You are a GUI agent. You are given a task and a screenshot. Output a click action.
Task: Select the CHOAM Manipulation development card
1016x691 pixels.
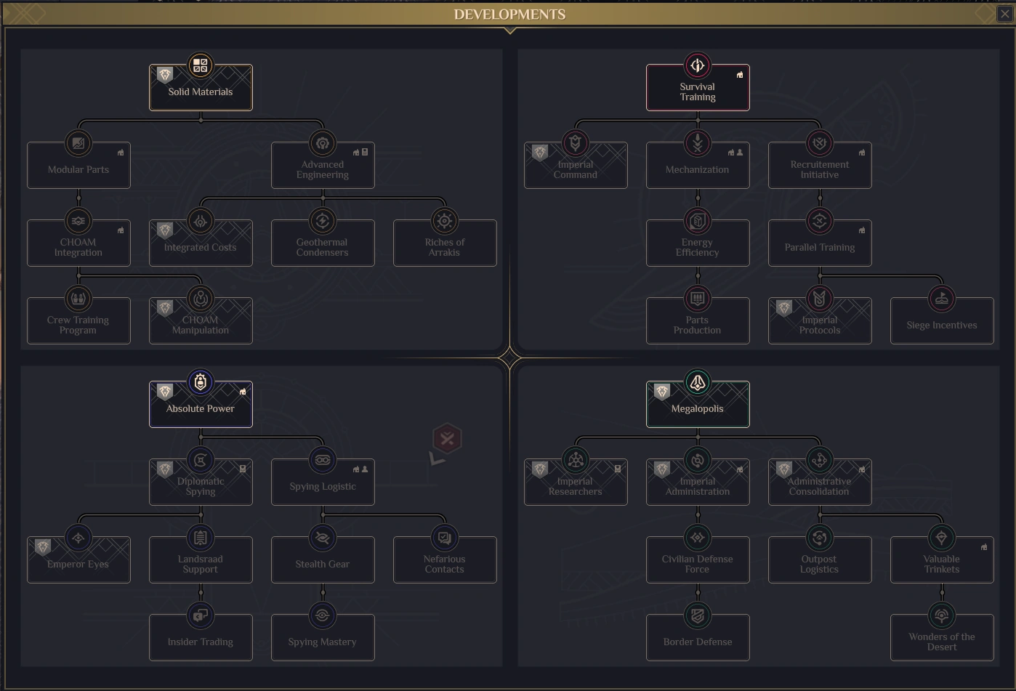(x=201, y=320)
